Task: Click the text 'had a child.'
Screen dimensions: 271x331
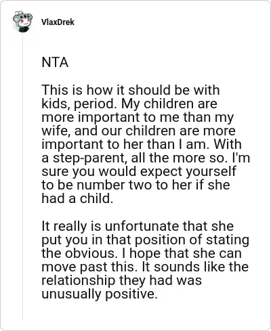Action: click(77, 199)
